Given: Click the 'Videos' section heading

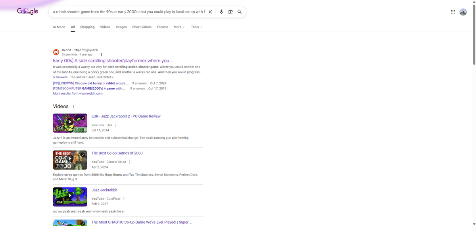Looking at the screenshot, I should (x=61, y=106).
